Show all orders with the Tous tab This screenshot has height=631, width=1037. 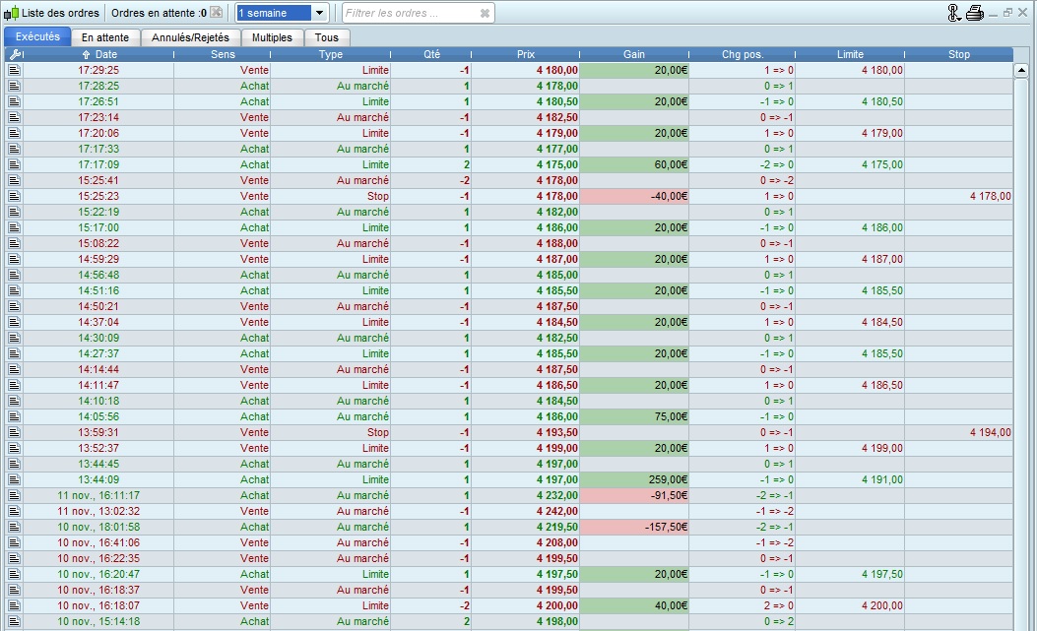[326, 37]
